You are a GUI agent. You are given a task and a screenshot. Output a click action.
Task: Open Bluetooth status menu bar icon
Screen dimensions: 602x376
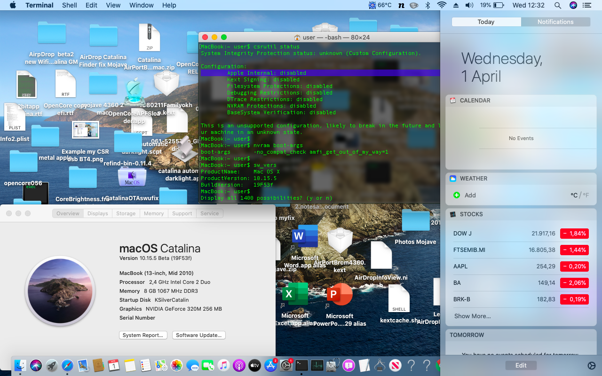428,5
